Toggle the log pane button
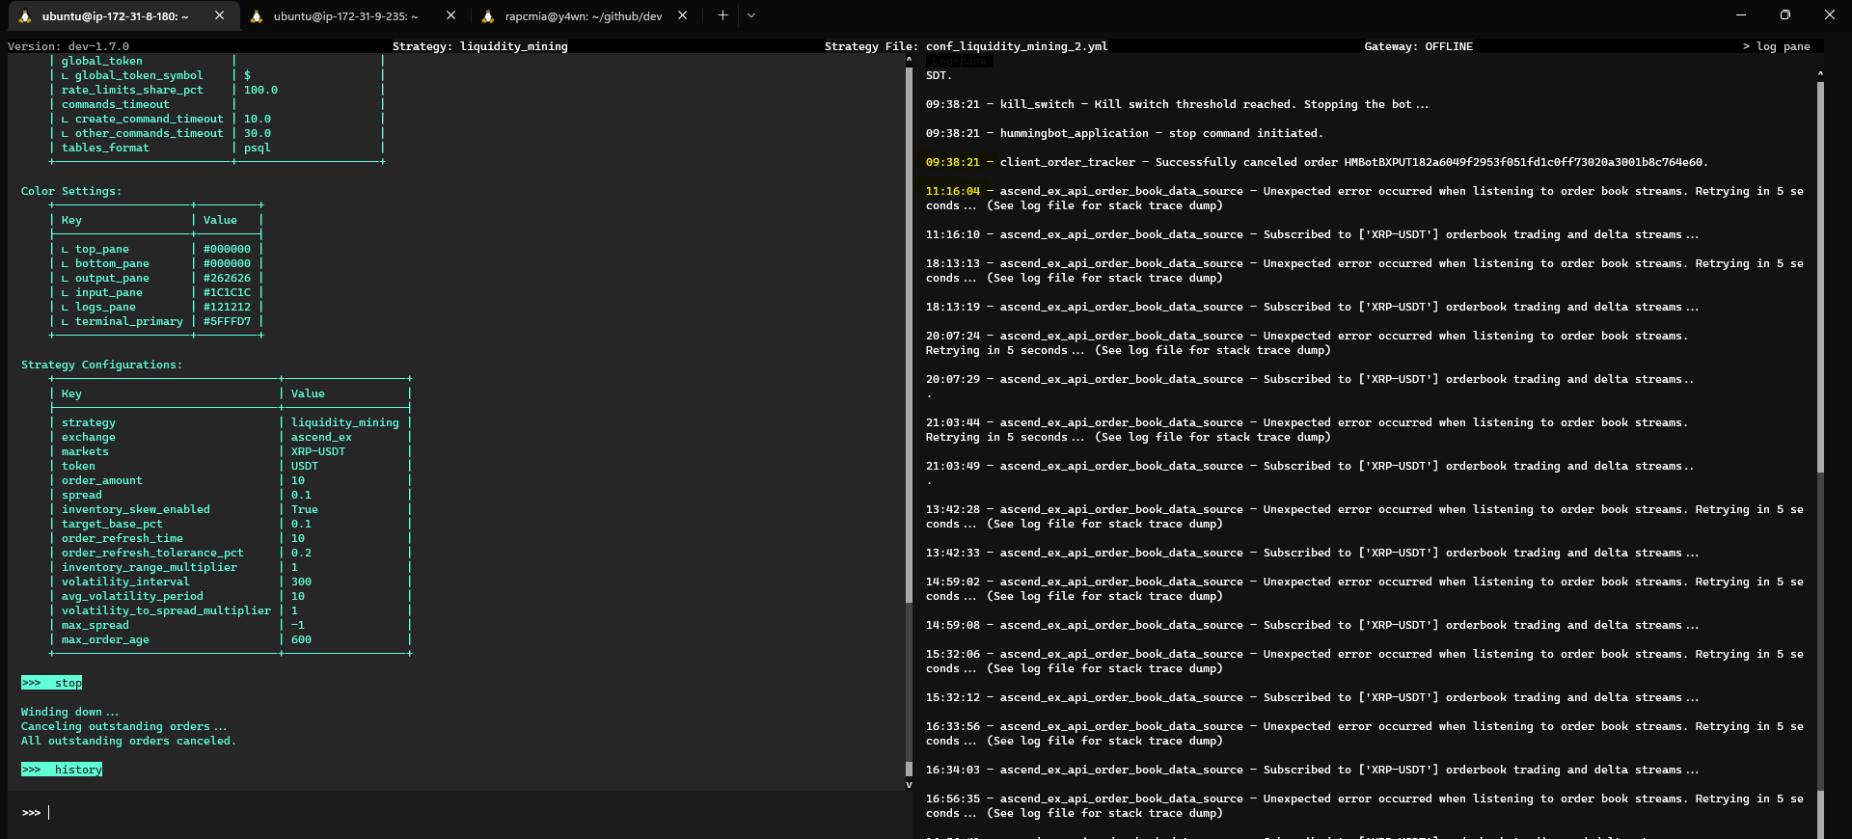Screen dimensions: 1852x839 (x=1776, y=46)
